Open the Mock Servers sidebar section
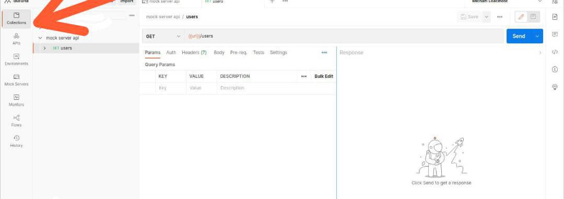The image size is (564, 199). click(16, 80)
